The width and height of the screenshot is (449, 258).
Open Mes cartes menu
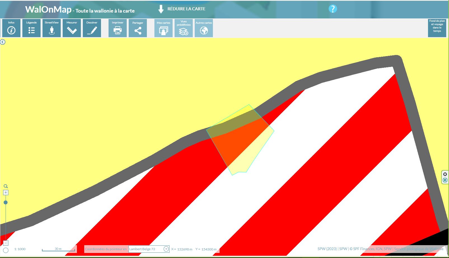(163, 28)
